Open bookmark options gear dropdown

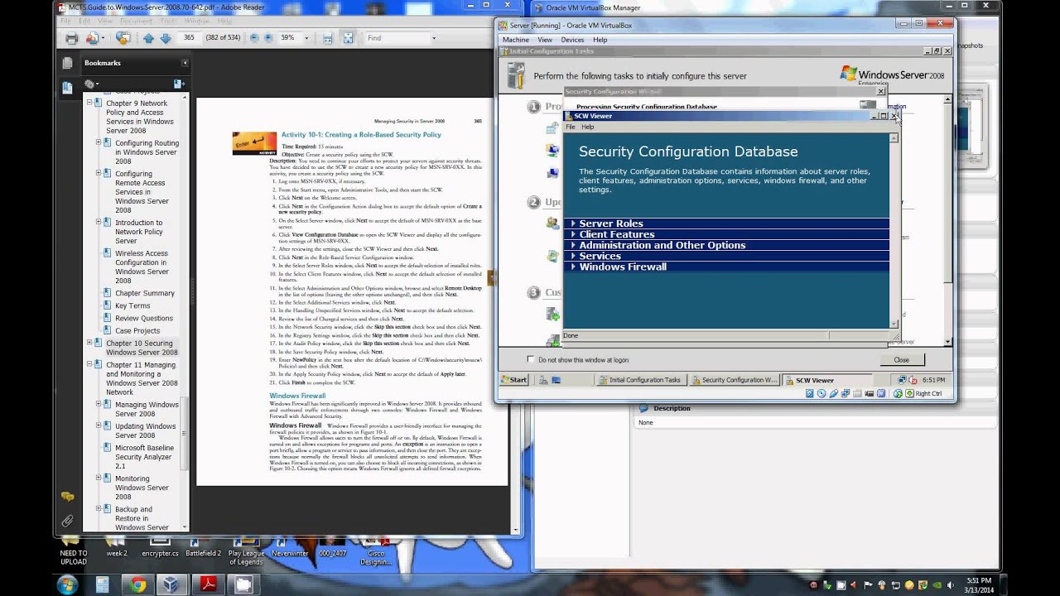click(91, 84)
